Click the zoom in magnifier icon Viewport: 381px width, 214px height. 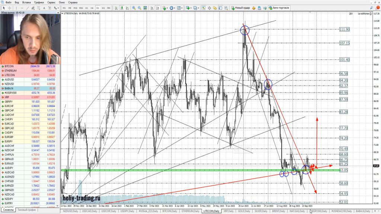click(x=134, y=8)
